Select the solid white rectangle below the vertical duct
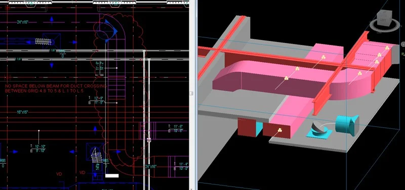 [x=112, y=175]
